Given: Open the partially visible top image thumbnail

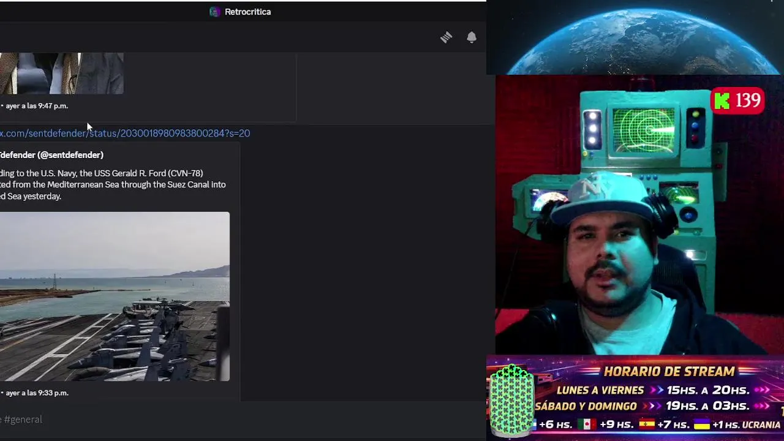Looking at the screenshot, I should 61,73.
